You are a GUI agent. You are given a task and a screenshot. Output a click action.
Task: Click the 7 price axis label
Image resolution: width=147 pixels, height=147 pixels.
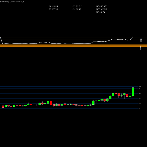[139, 108]
